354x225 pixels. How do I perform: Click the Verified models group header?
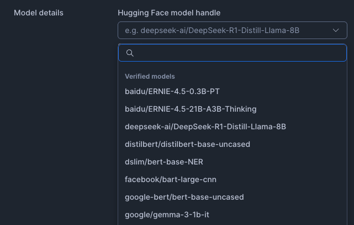pyautogui.click(x=150, y=76)
